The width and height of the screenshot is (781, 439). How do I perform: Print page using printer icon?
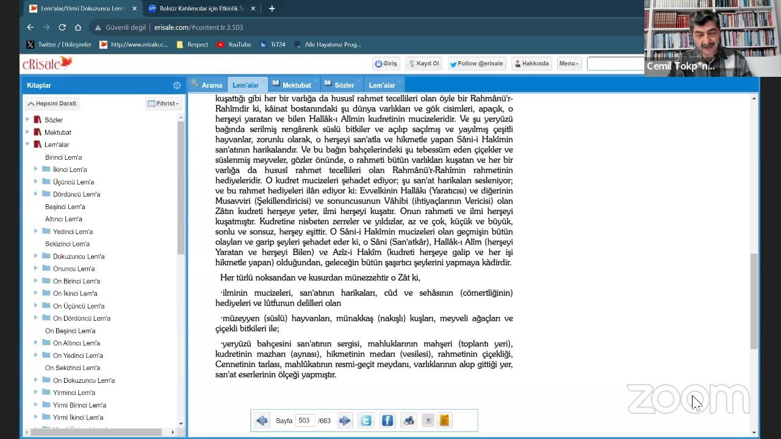409,421
